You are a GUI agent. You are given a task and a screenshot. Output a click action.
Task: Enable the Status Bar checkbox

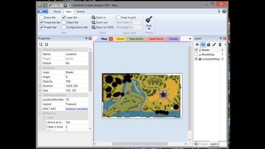pos(41,17)
